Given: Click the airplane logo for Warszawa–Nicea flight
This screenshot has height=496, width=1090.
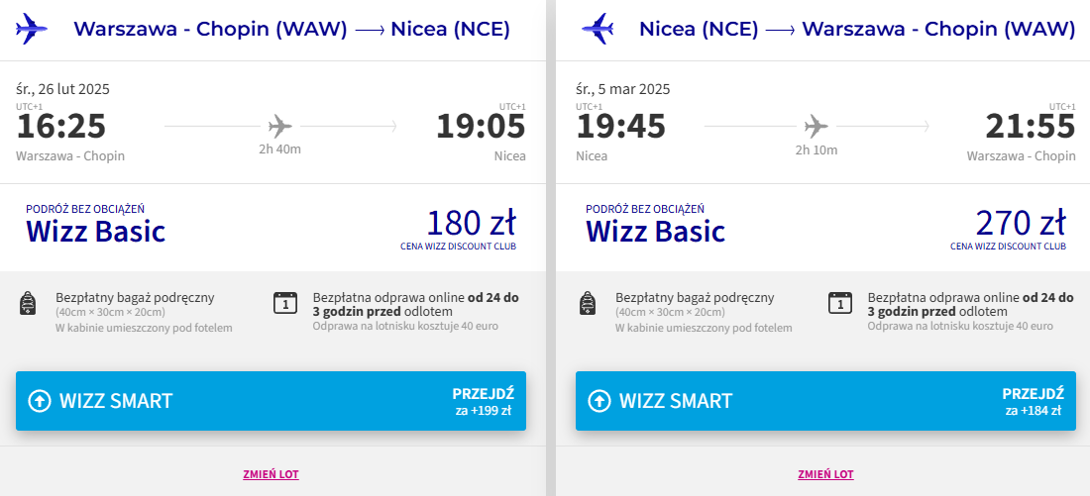Looking at the screenshot, I should tap(32, 29).
